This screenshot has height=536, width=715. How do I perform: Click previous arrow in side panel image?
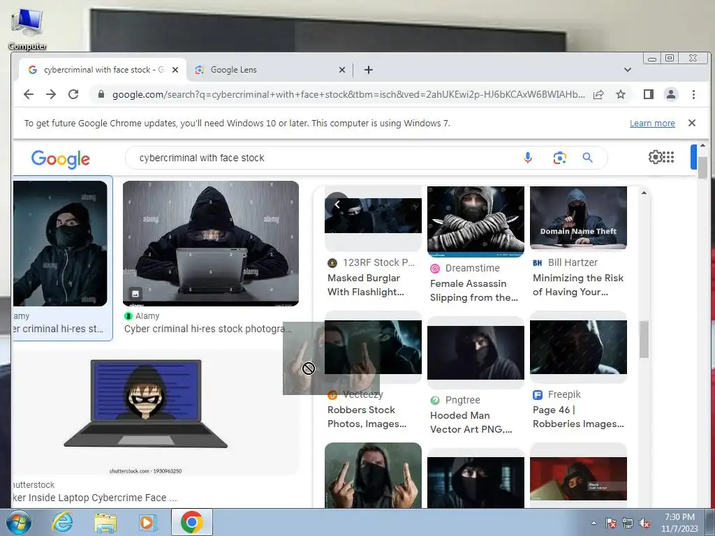coord(337,204)
